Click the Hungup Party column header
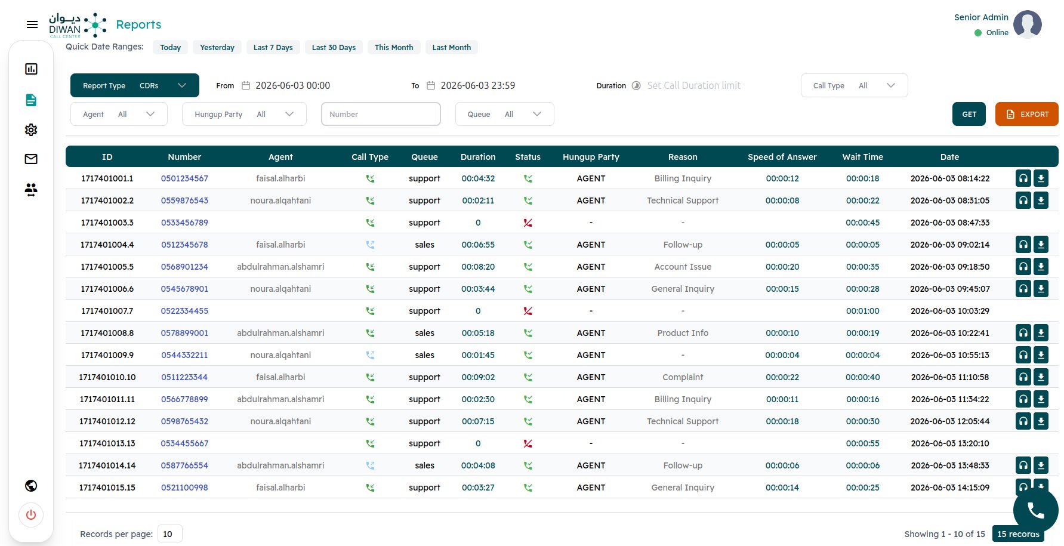The height and width of the screenshot is (546, 1064). pos(591,157)
